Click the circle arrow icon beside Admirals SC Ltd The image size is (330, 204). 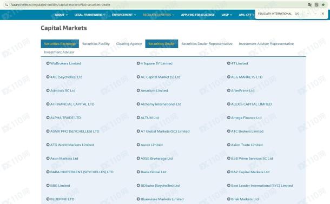pyautogui.click(x=48, y=90)
